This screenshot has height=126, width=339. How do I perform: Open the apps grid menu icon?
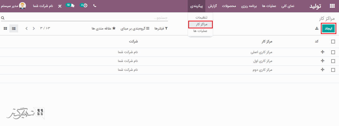[x=332, y=6]
